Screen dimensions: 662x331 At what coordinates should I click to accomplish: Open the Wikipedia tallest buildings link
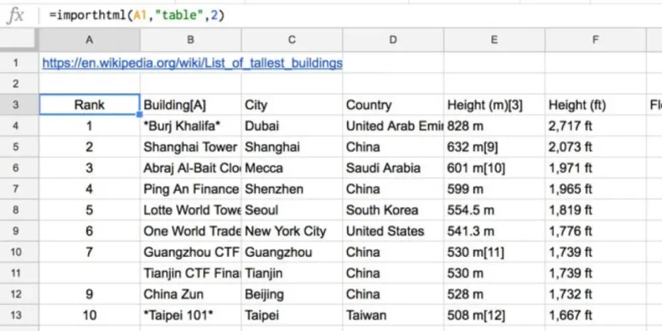coord(192,64)
